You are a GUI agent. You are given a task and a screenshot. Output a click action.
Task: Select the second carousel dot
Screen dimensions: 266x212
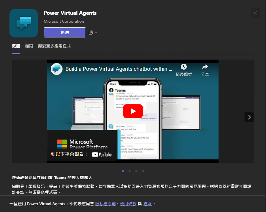[x=129, y=171]
